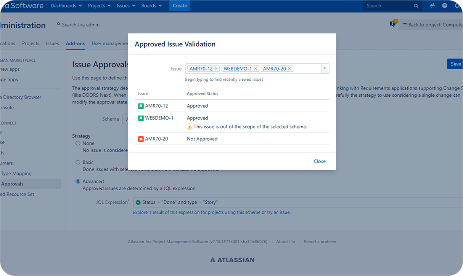463x276 pixels.
Task: Click the search magnifier icon in top bar
Action: (416, 6)
